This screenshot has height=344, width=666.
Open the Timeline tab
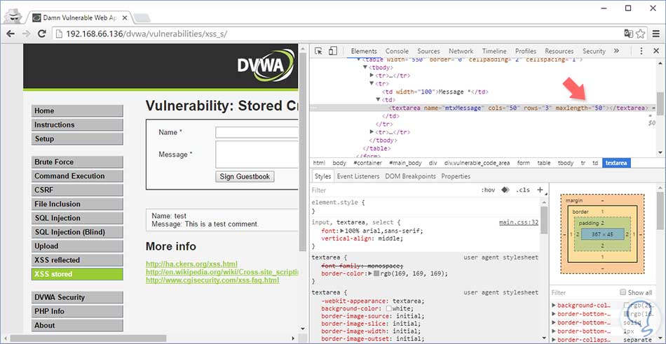[x=494, y=51]
